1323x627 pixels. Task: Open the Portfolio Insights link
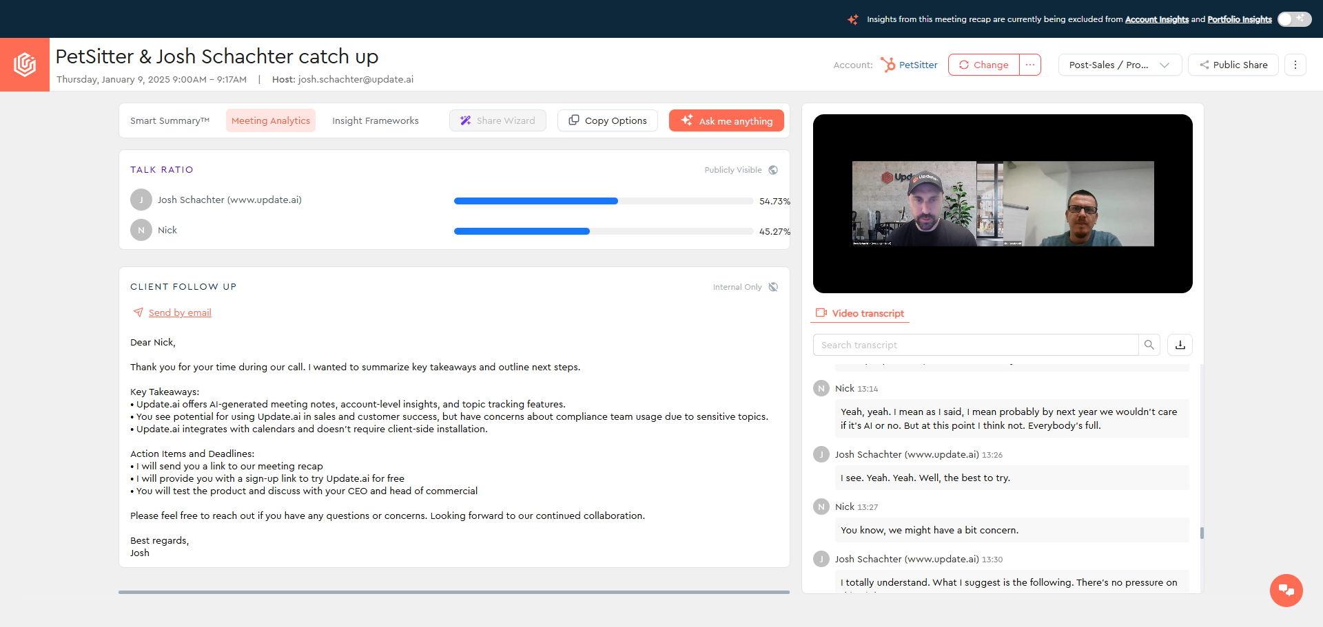point(1240,19)
